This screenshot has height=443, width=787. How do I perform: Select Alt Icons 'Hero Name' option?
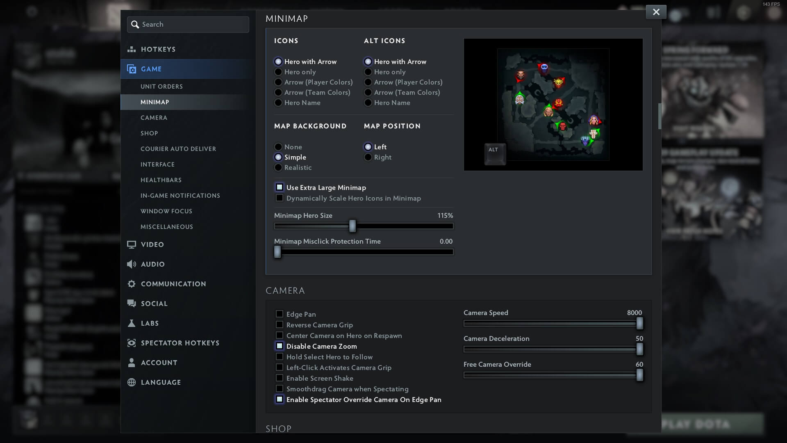[368, 103]
